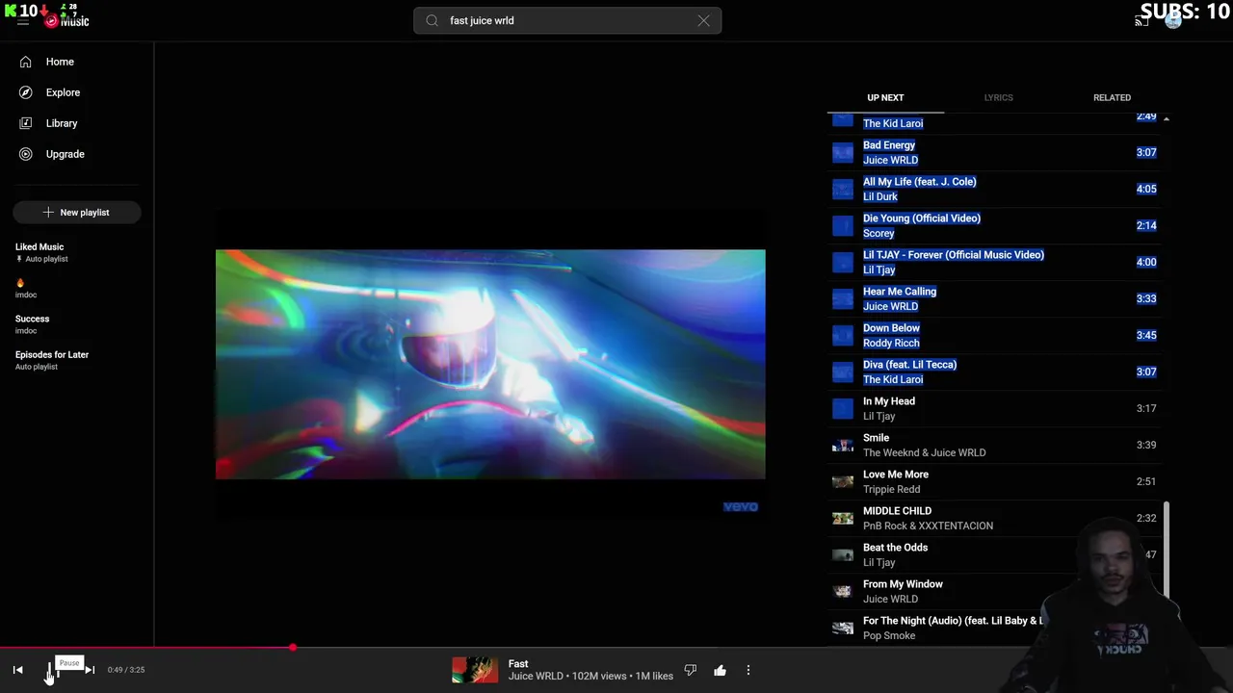Click the Love Me More thumbnail
Image resolution: width=1233 pixels, height=693 pixels.
point(843,481)
